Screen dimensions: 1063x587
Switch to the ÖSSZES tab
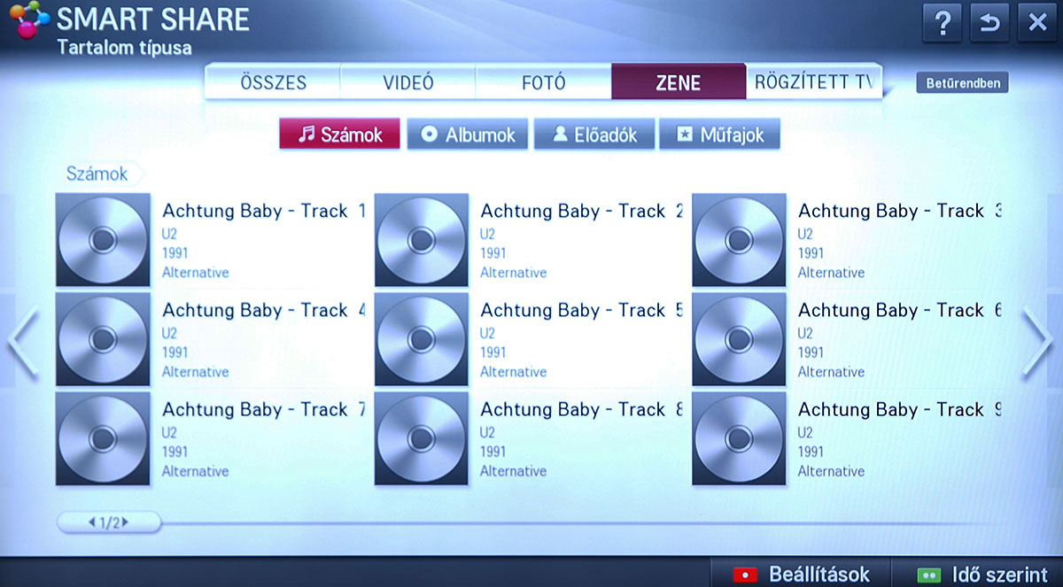[x=273, y=83]
